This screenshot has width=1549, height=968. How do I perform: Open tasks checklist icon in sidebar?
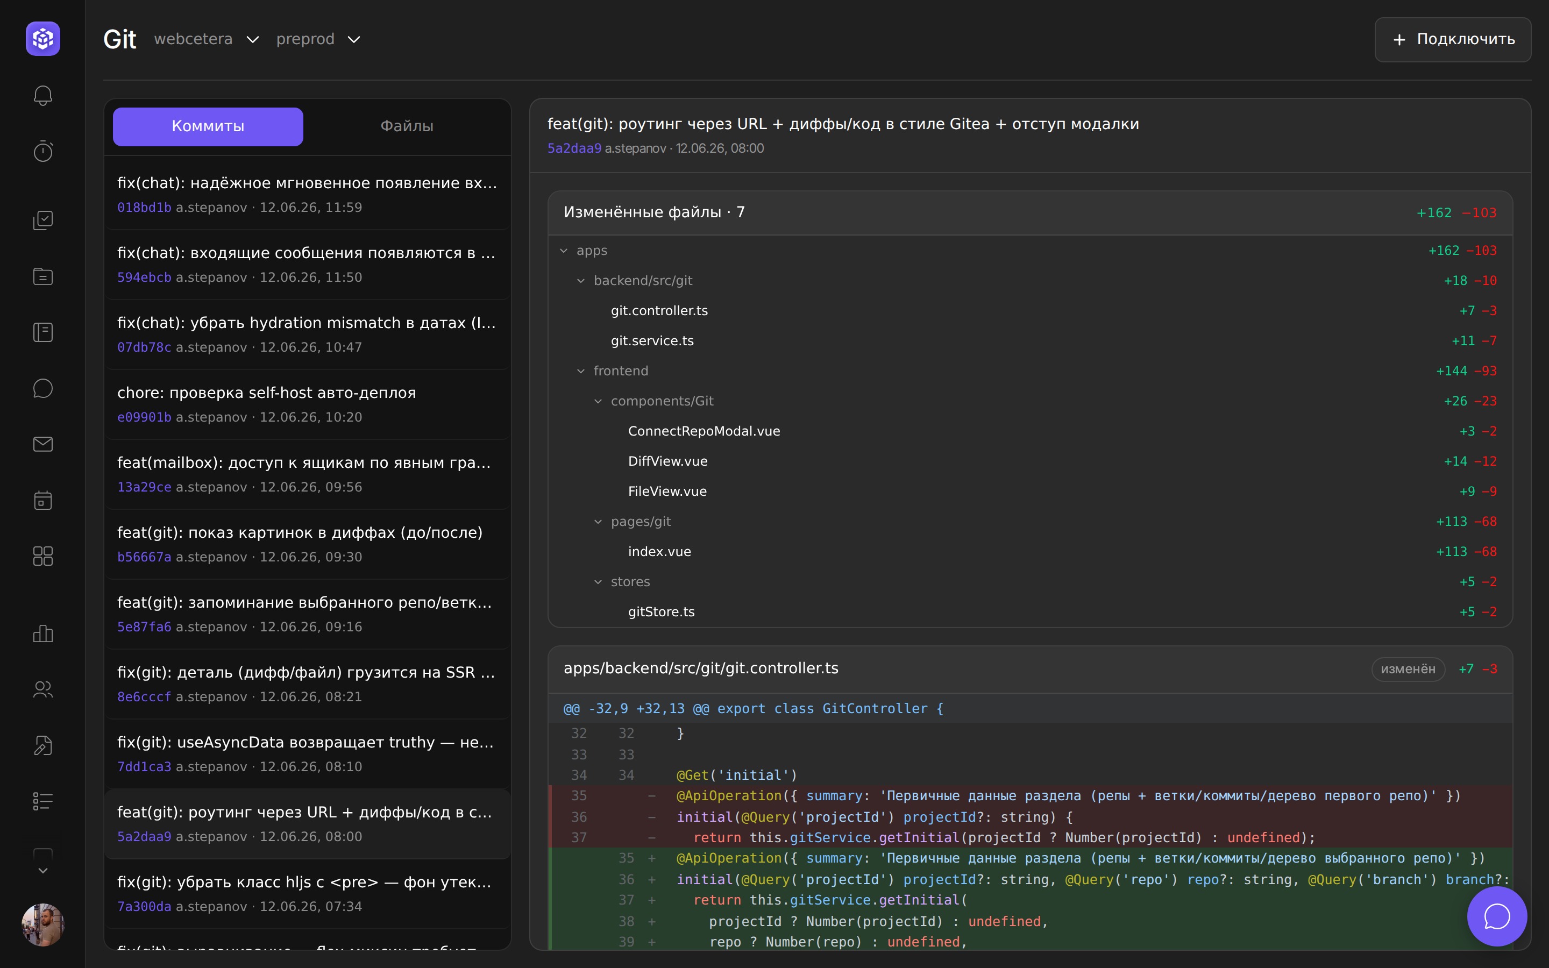pyautogui.click(x=43, y=220)
